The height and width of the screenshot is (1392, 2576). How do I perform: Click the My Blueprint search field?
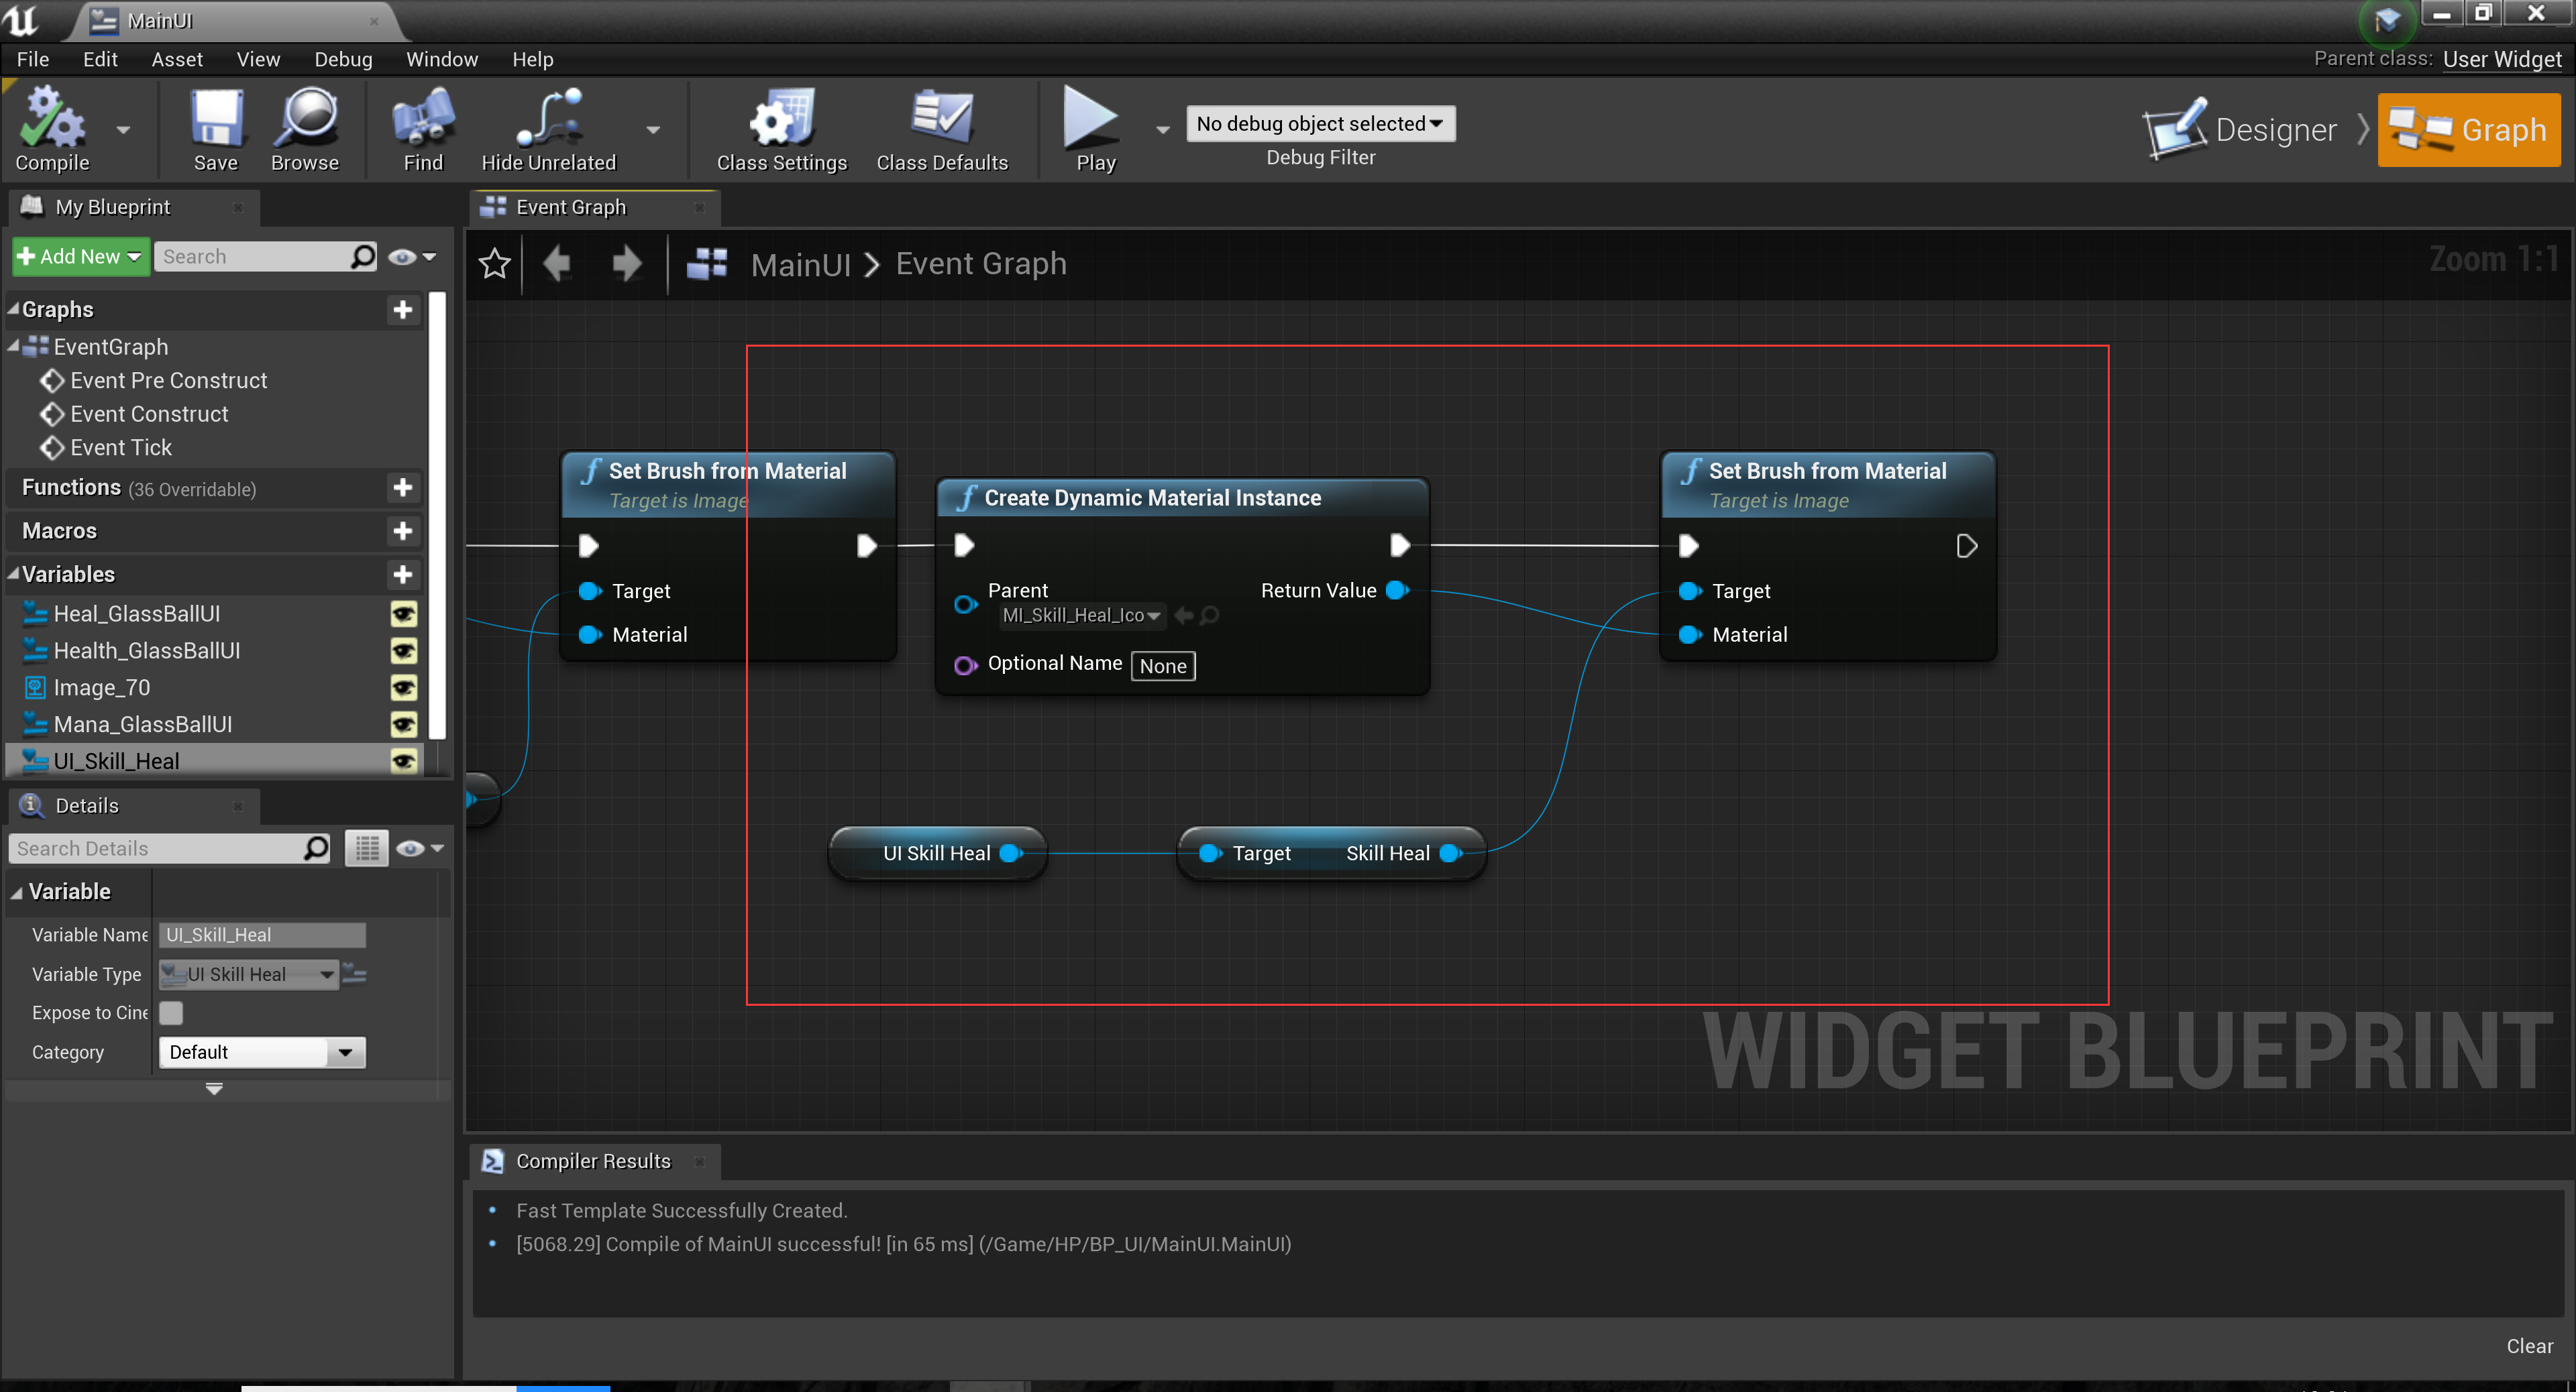[x=255, y=257]
